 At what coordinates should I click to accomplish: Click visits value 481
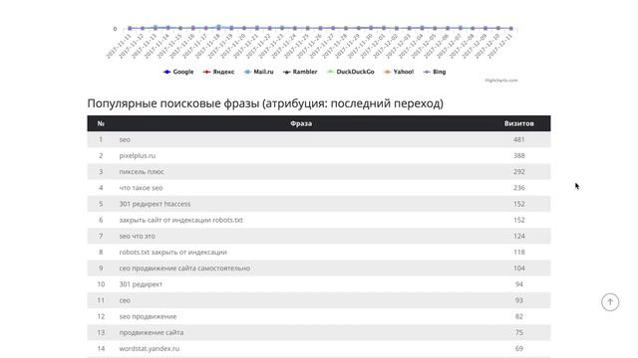click(518, 139)
